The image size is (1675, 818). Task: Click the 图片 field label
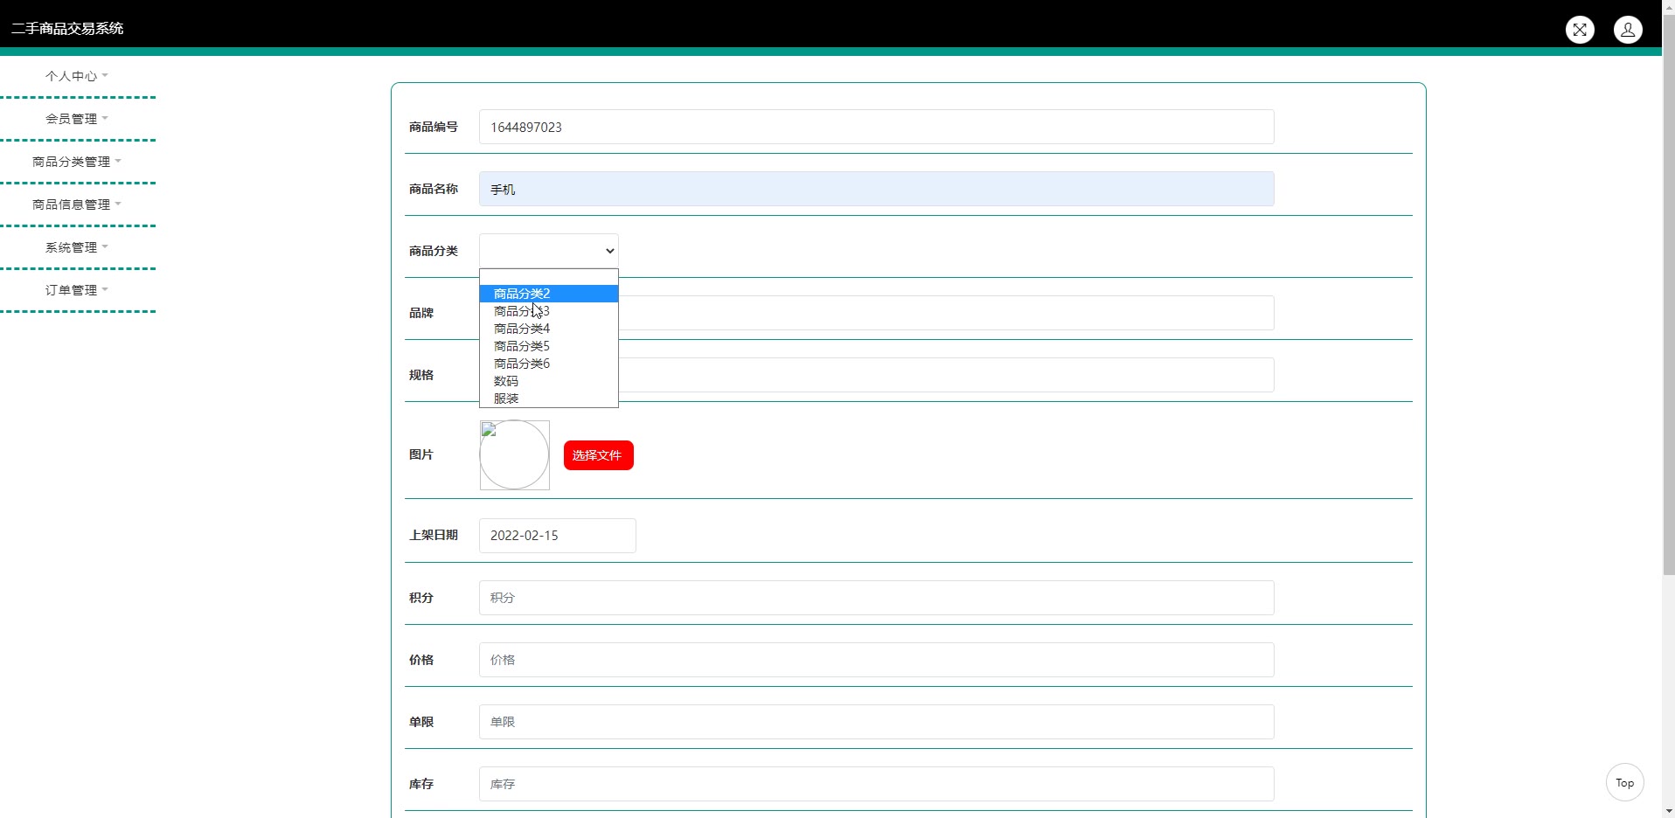point(421,454)
